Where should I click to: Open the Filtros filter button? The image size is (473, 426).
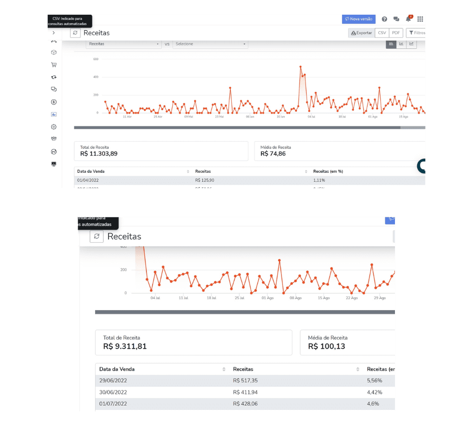point(416,33)
